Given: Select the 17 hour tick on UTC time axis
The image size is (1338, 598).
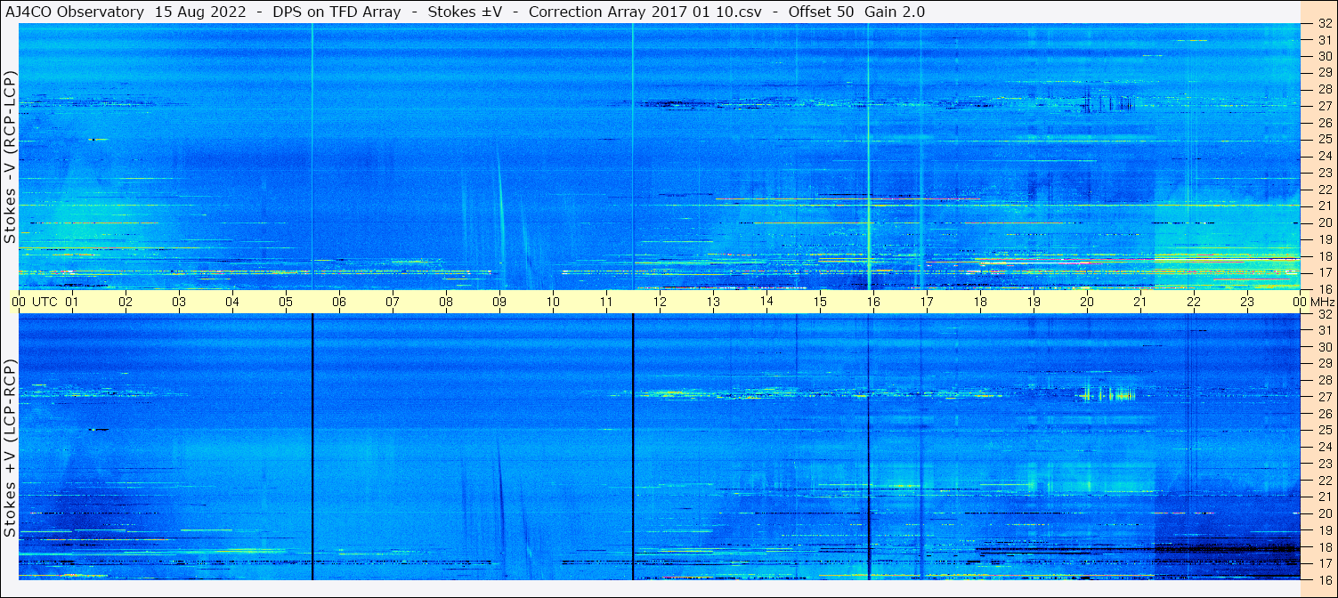Looking at the screenshot, I should point(927,302).
